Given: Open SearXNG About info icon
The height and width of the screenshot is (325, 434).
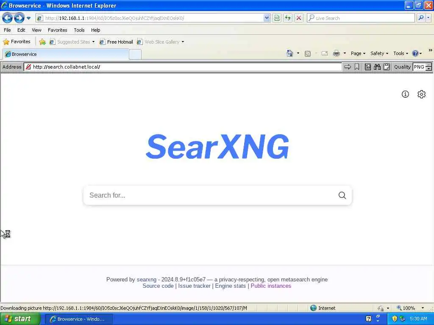Looking at the screenshot, I should [405, 94].
